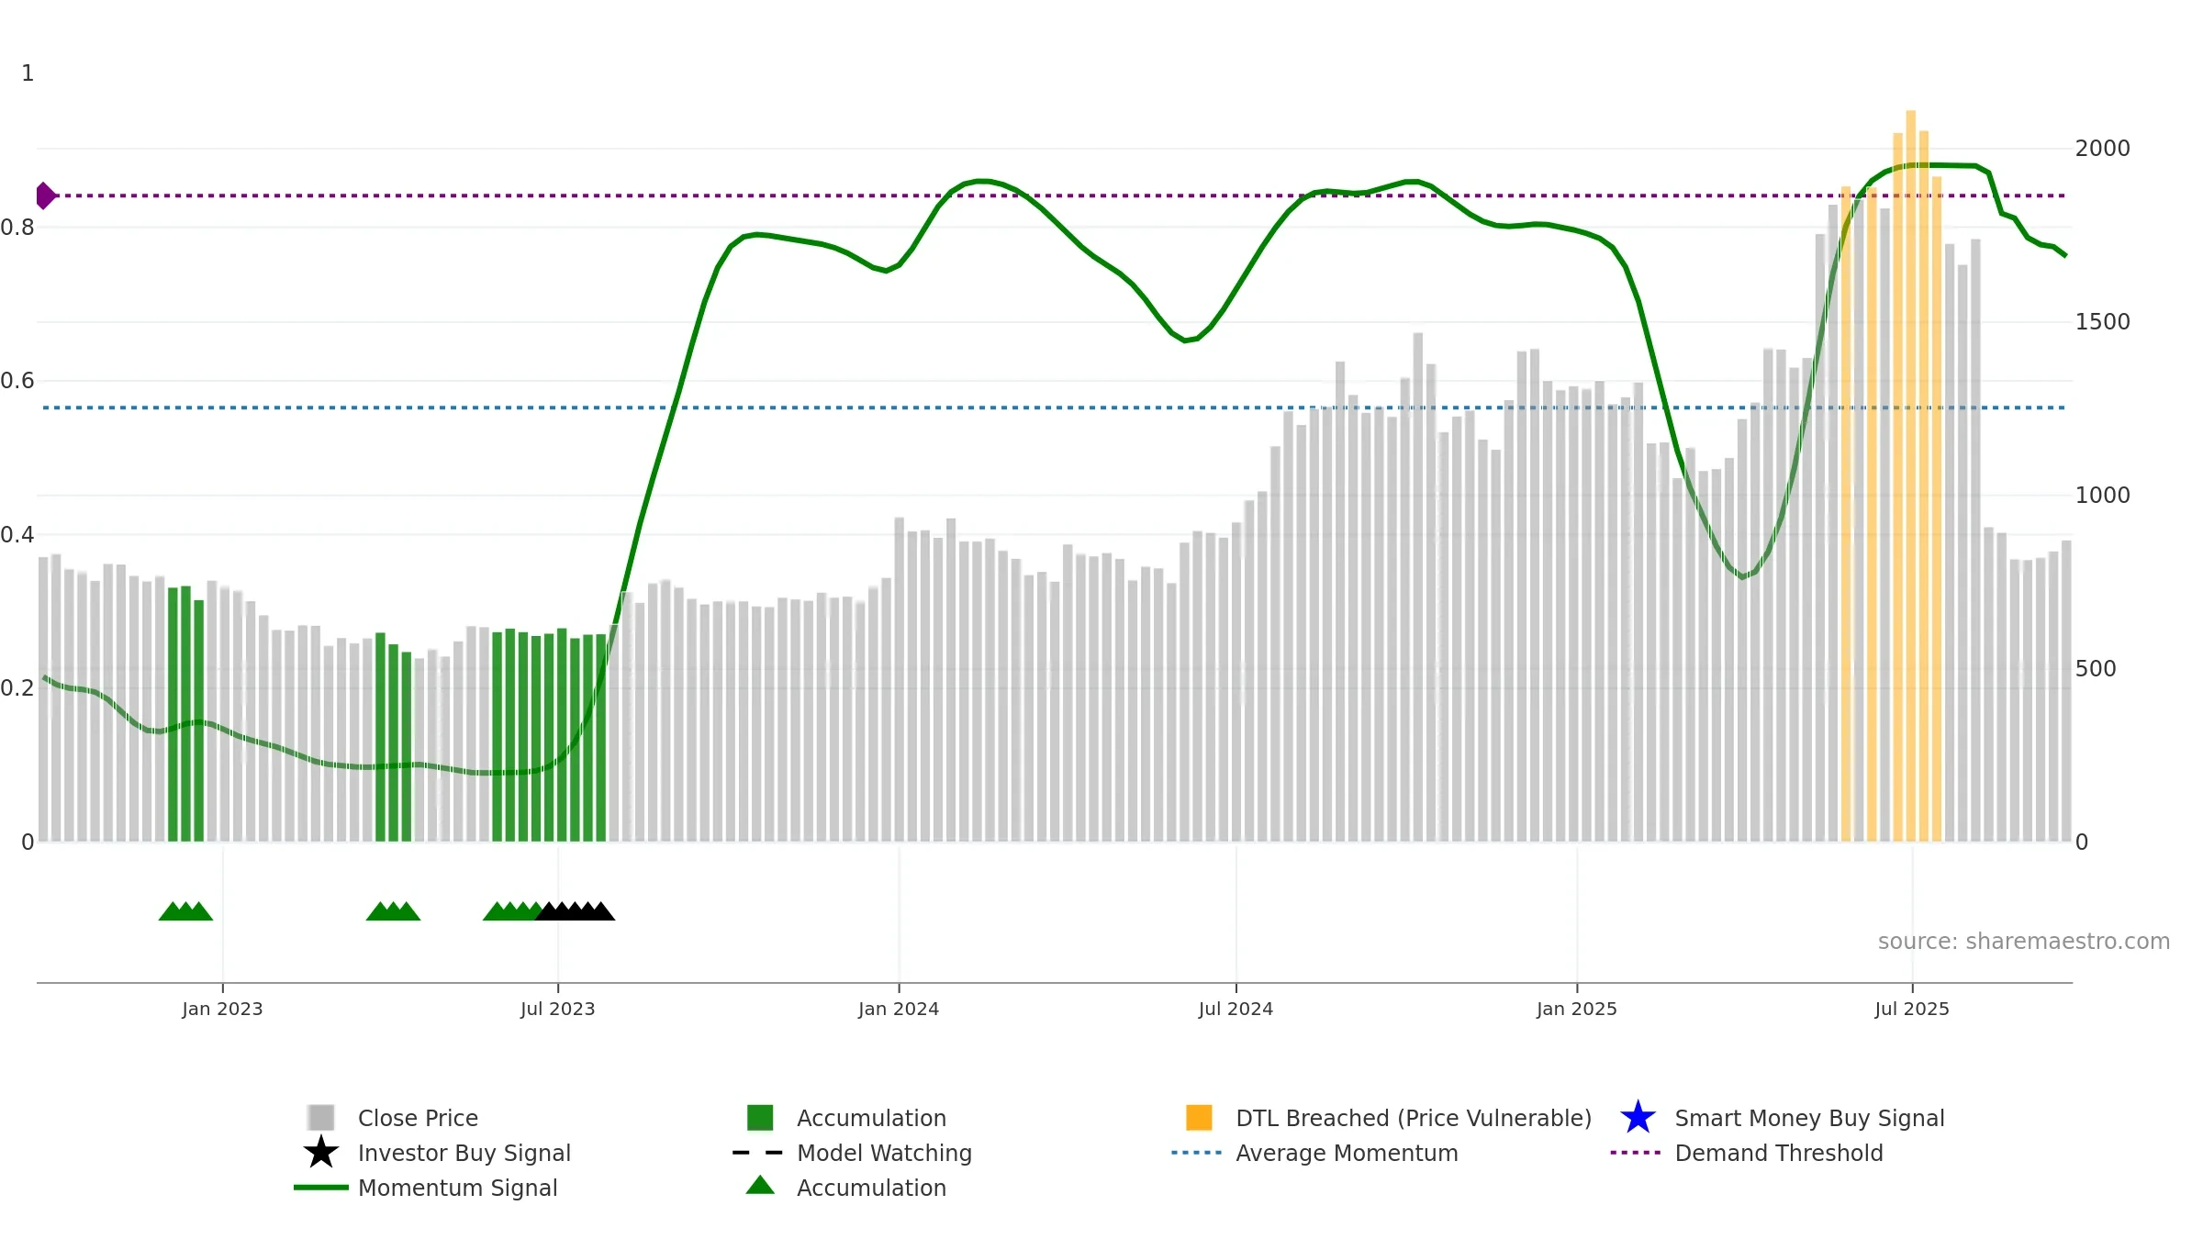Click the purple diamond threshold marker

click(x=46, y=195)
